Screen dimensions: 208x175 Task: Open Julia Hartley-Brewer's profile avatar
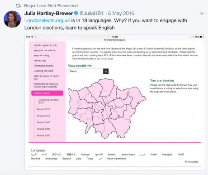click(12, 19)
